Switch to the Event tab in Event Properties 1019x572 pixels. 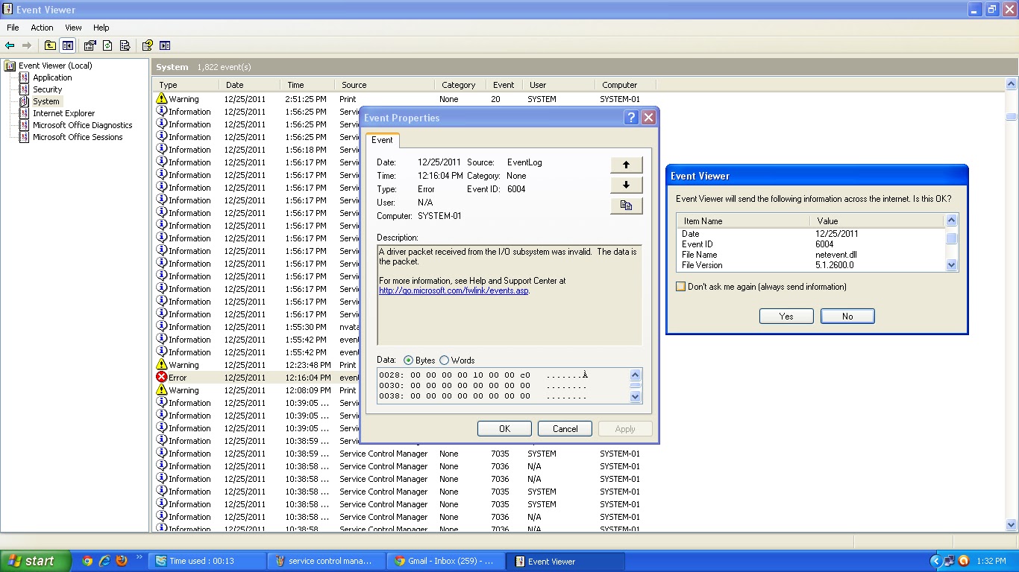(x=382, y=140)
